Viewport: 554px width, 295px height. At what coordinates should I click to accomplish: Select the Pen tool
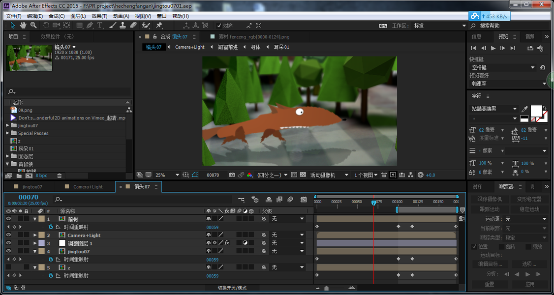(x=90, y=25)
